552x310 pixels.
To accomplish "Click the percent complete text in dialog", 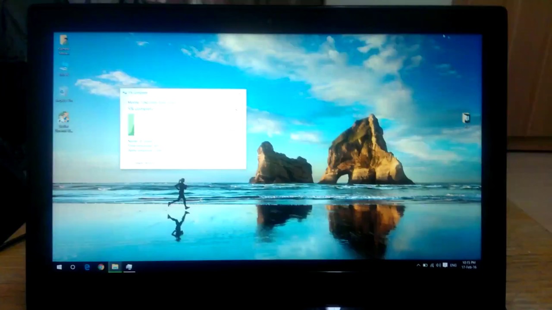I will [x=140, y=109].
